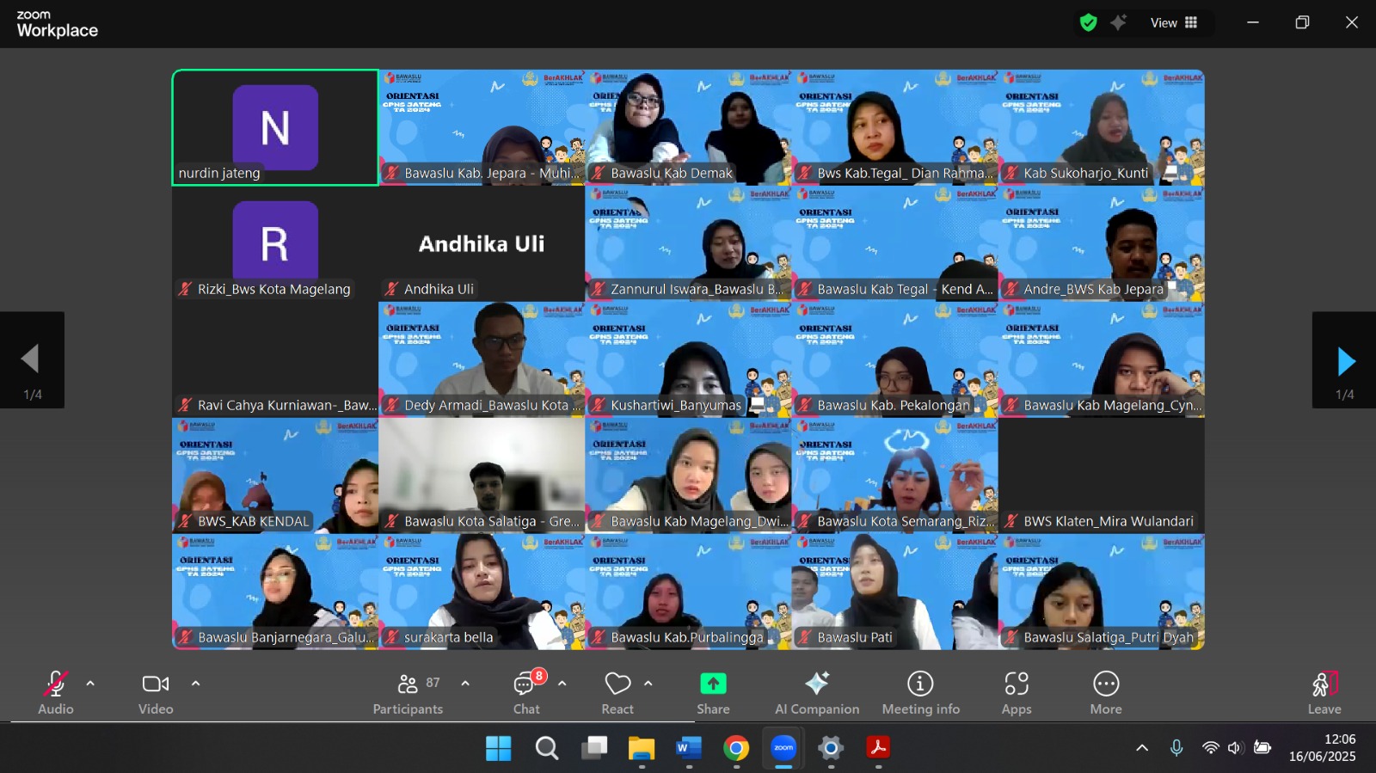Viewport: 1376px width, 773px height.
Task: Select Bawaslu Kab. Pekalongan video tile
Action: click(894, 359)
